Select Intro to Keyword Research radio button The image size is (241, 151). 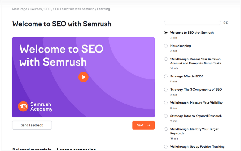click(x=166, y=116)
